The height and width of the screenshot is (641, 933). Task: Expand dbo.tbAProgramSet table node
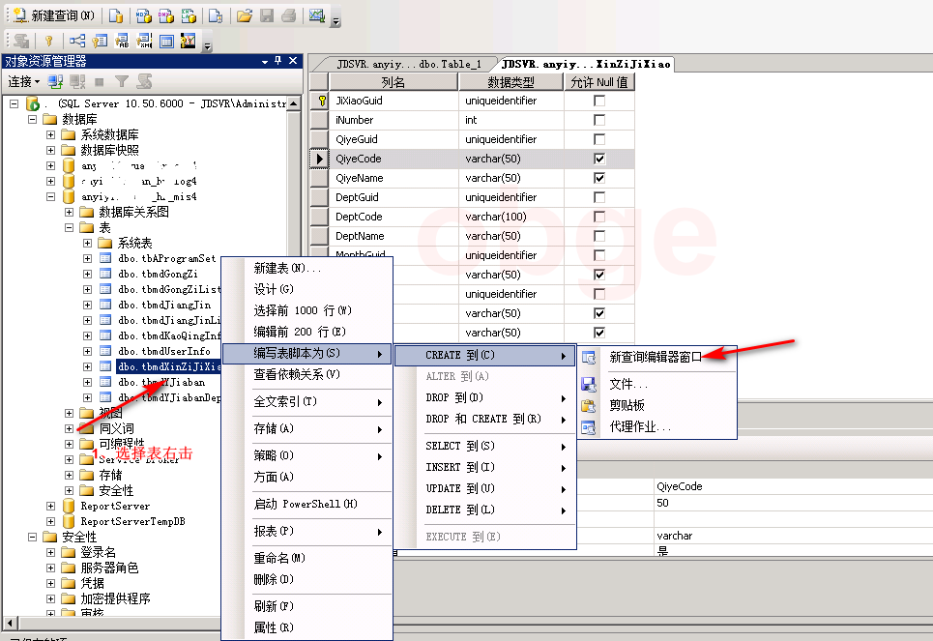(87, 259)
